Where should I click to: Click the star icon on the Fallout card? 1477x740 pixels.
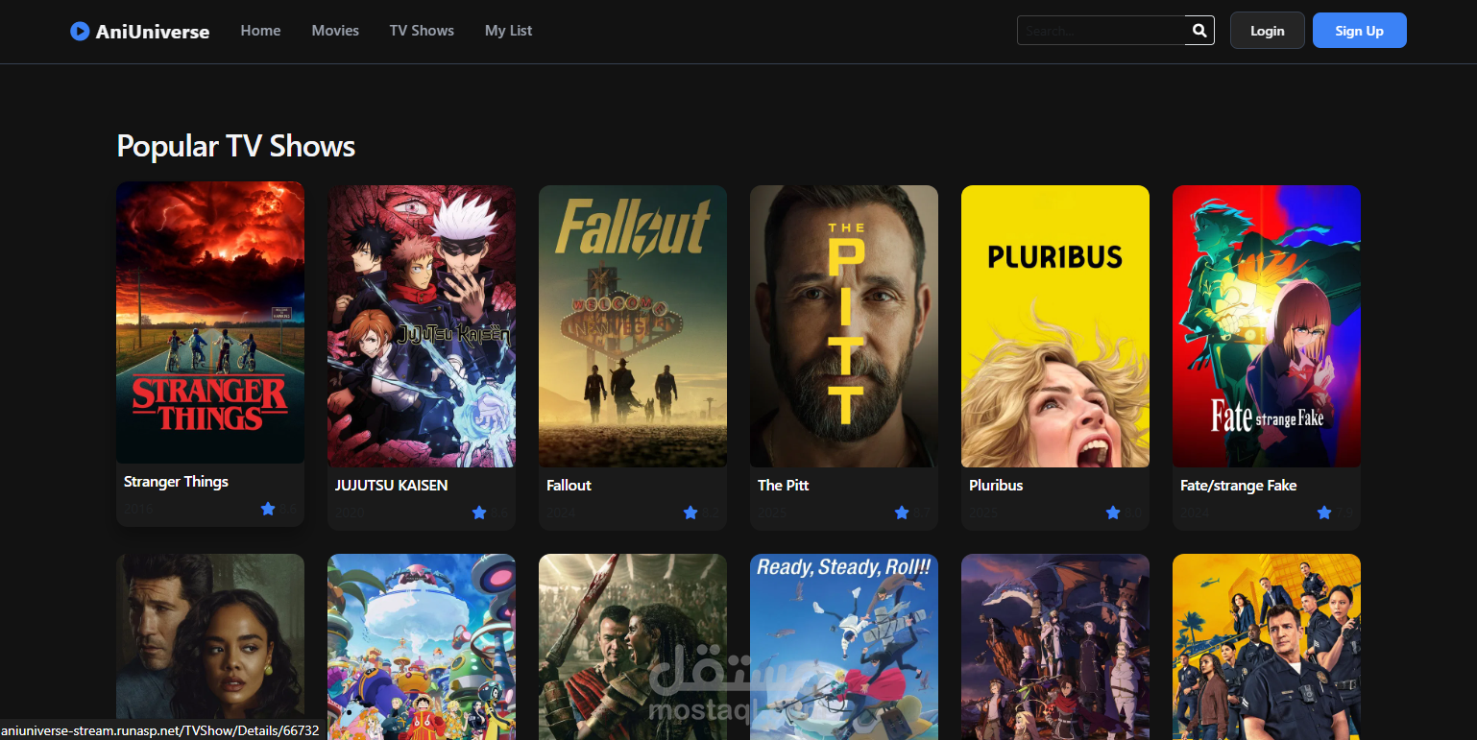690,513
